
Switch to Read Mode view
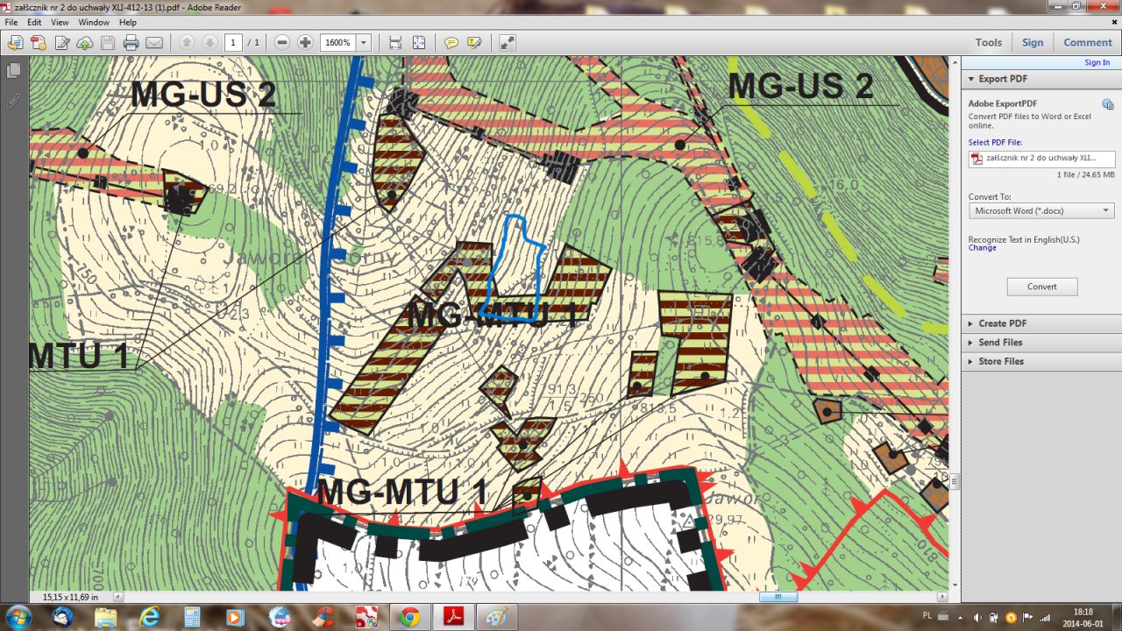508,42
